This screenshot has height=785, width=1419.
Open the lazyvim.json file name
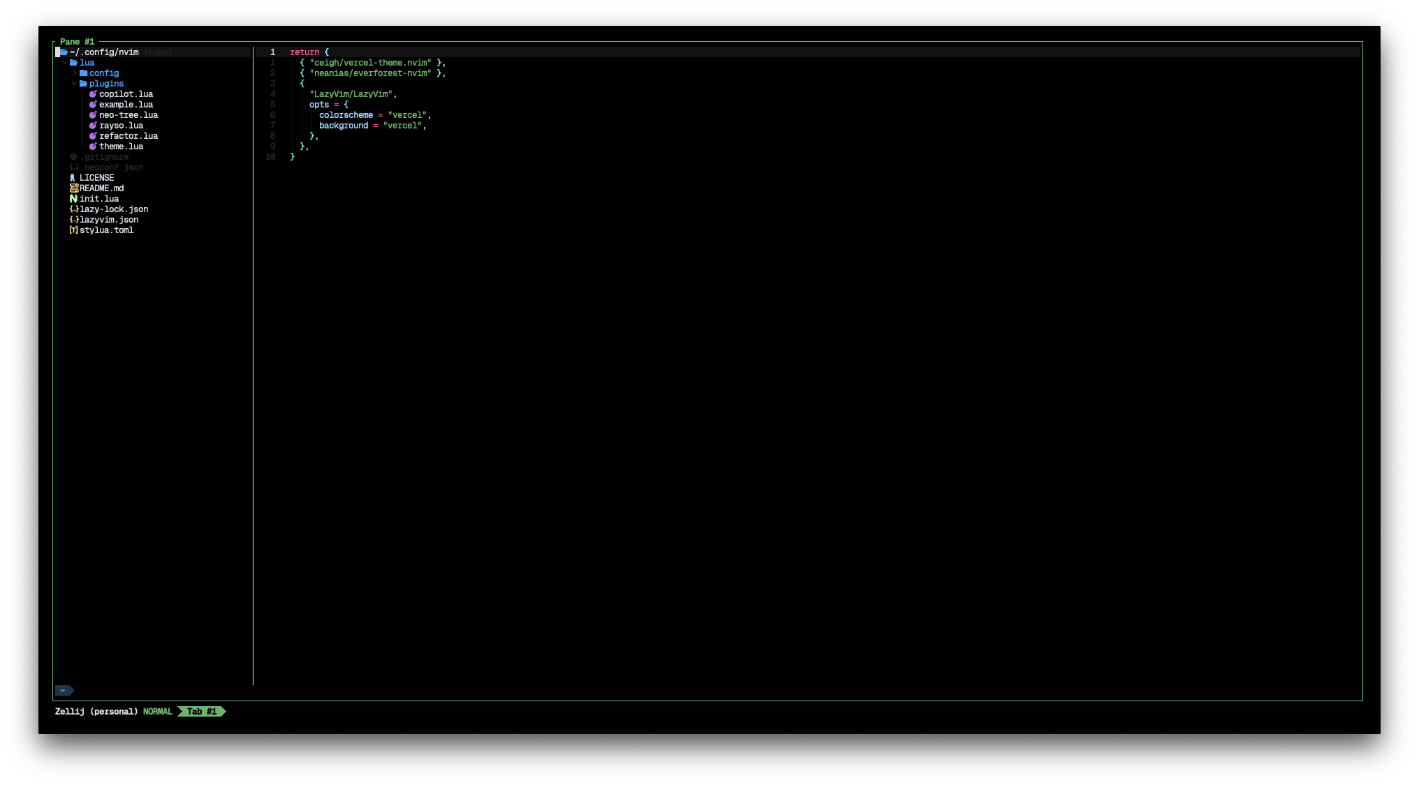(x=109, y=220)
